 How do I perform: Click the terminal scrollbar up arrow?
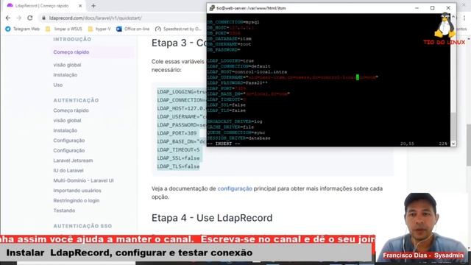(453, 16)
